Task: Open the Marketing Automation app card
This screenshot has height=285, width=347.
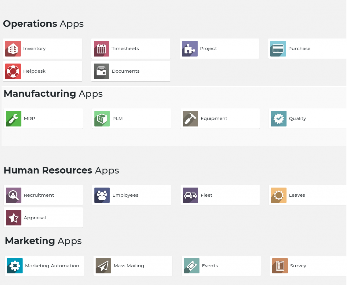Action: [44, 266]
